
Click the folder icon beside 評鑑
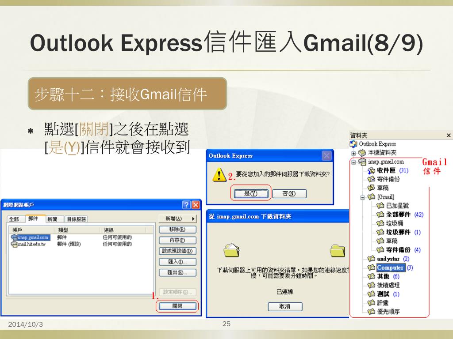tap(371, 303)
